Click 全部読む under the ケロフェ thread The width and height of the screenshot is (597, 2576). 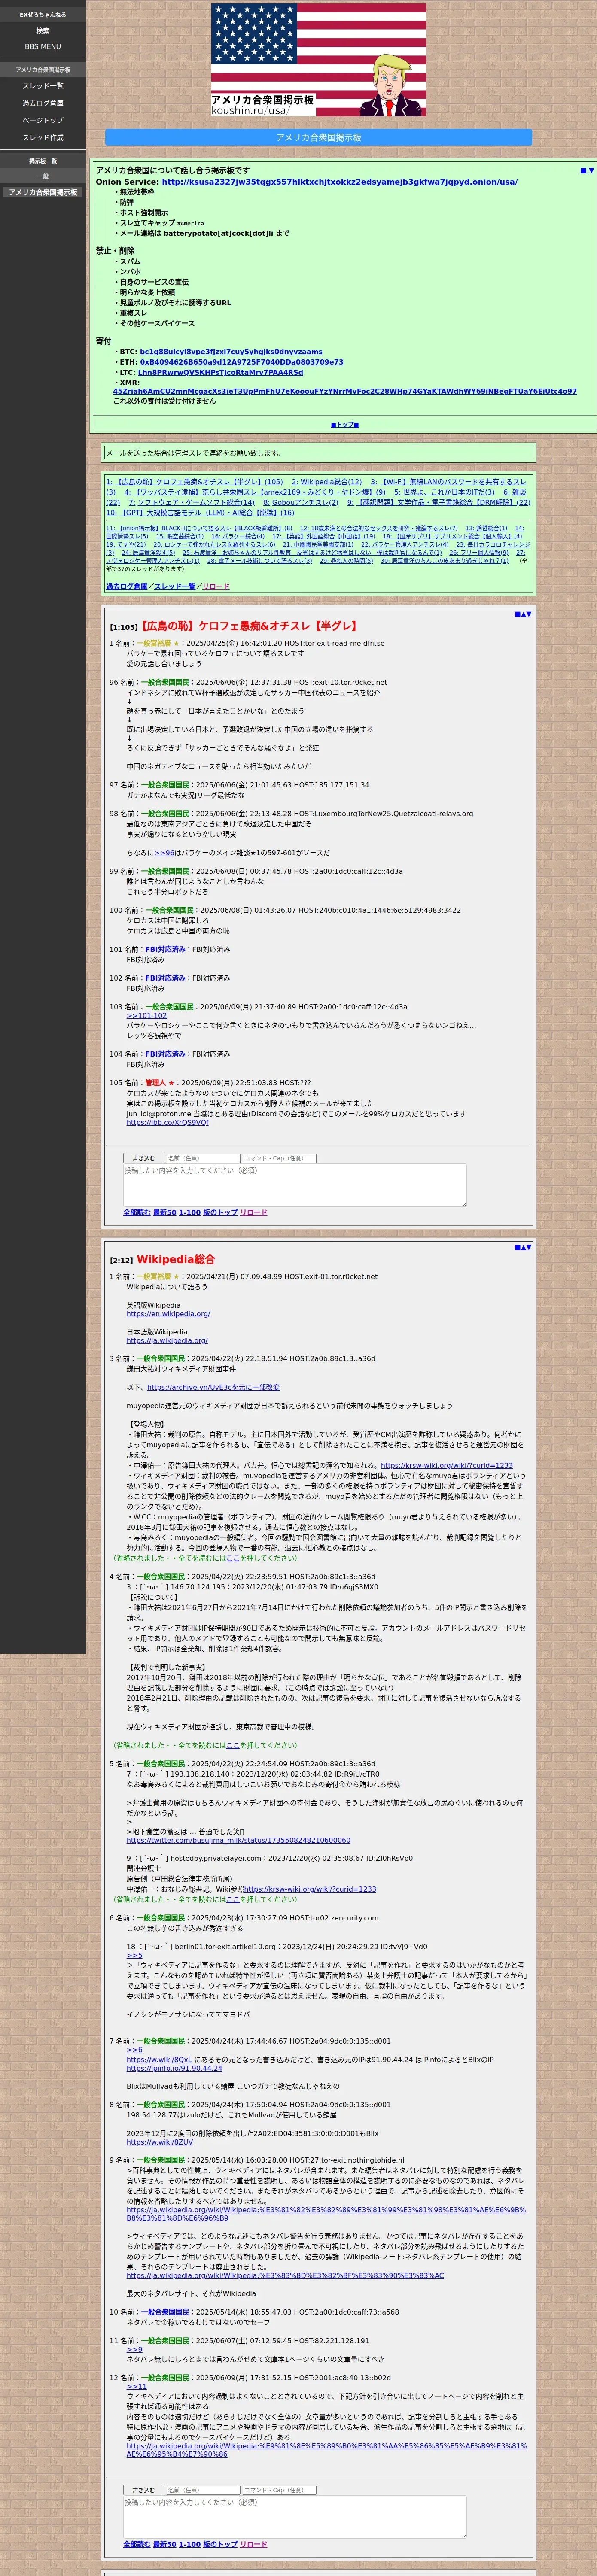[136, 1212]
